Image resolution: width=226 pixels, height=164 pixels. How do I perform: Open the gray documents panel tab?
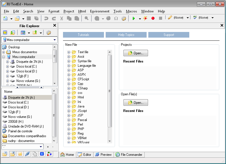pyautogui.click(x=34, y=154)
